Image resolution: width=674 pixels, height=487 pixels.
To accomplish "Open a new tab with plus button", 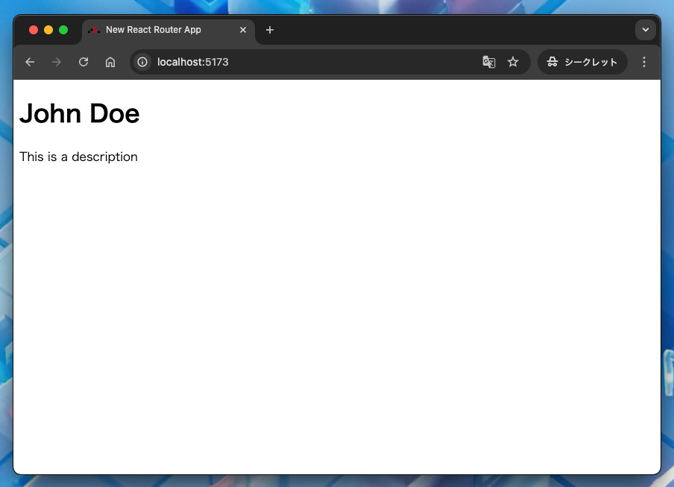I will (x=270, y=30).
